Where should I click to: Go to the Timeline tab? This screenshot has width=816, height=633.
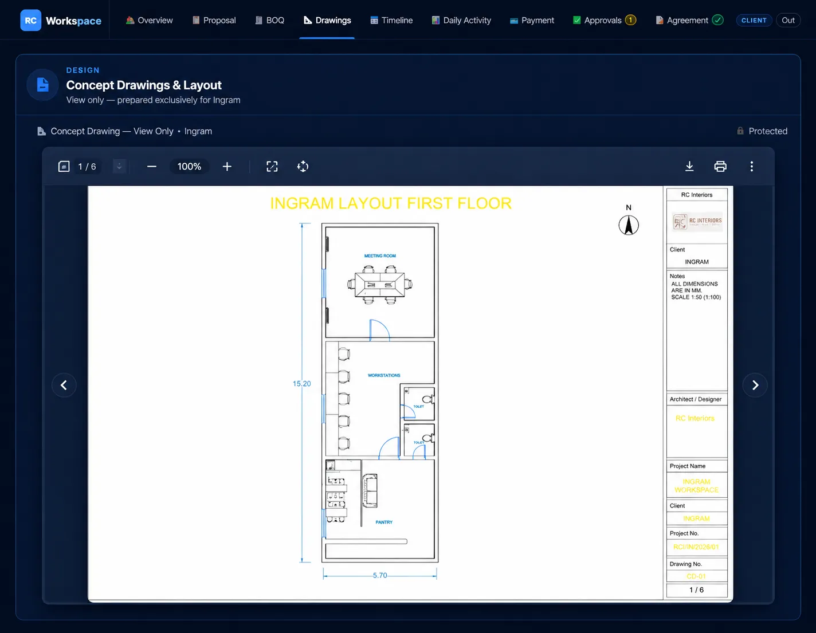click(391, 20)
